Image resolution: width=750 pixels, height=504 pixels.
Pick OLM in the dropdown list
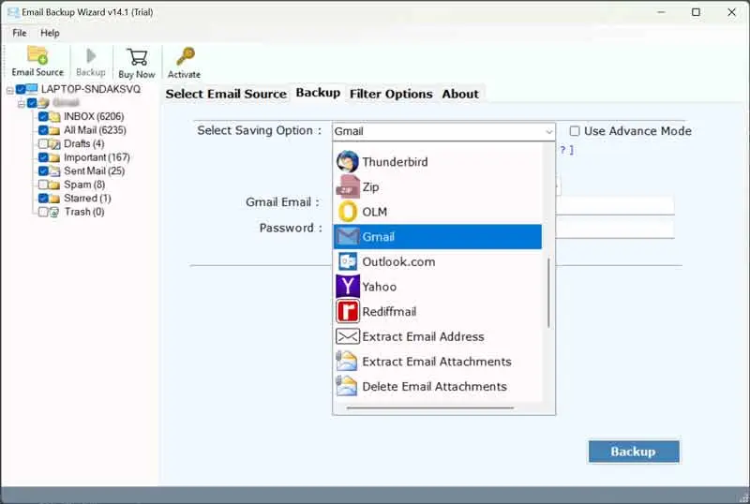point(374,212)
